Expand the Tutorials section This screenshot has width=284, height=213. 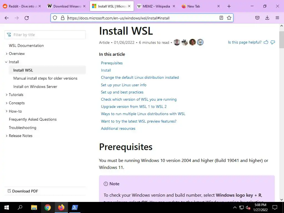coord(7,95)
